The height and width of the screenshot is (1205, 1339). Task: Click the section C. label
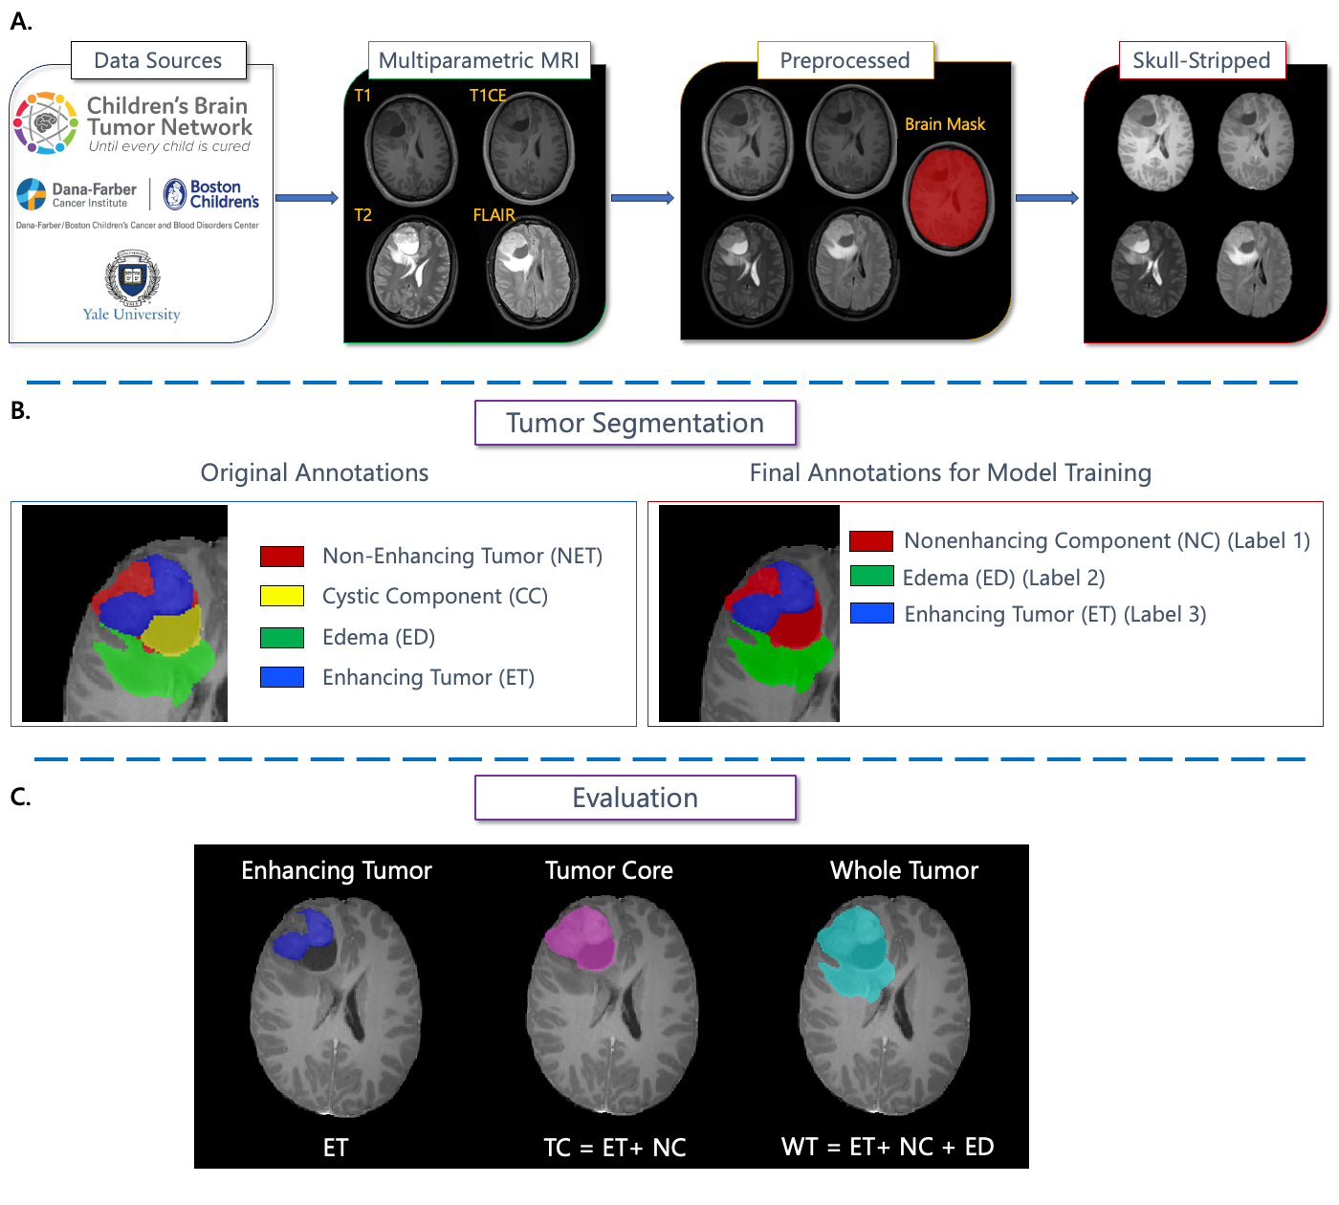[x=20, y=797]
